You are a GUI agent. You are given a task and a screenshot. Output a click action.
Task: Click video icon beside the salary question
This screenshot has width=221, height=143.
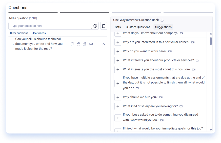click(181, 106)
